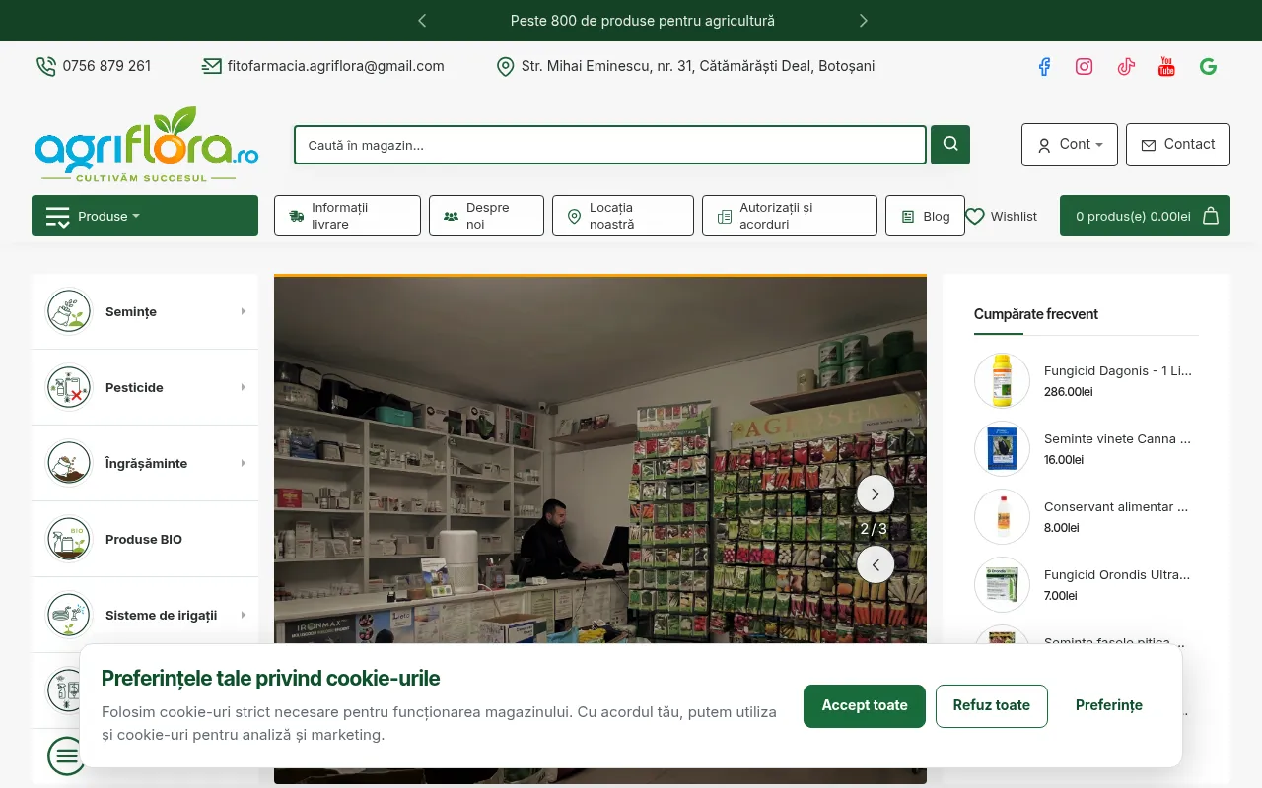
Task: Click the search magnifier button
Action: pos(950,145)
